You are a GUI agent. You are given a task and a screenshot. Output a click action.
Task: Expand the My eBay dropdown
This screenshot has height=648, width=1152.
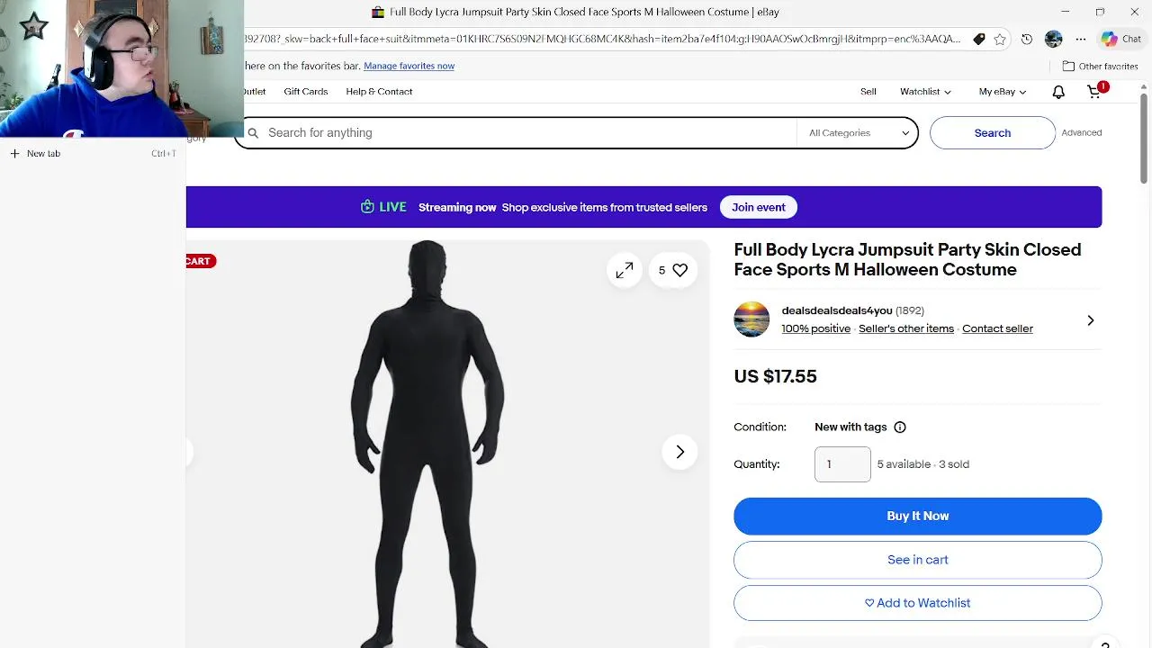click(1002, 92)
